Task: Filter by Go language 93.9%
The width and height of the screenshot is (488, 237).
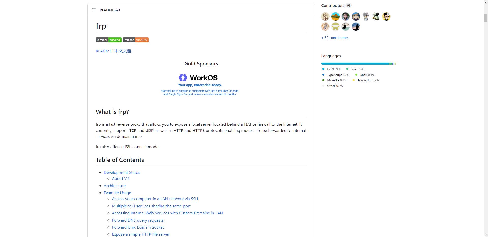Action: [331, 69]
